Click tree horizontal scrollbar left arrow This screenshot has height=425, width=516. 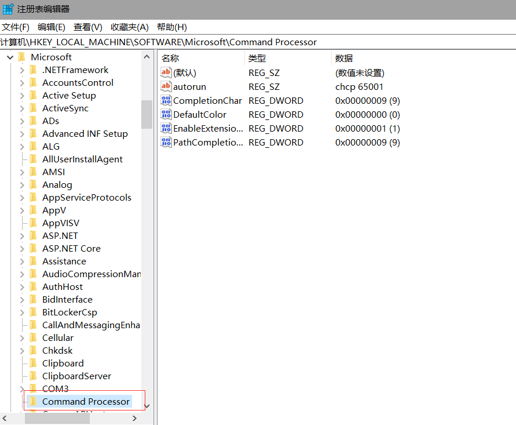(x=5, y=418)
